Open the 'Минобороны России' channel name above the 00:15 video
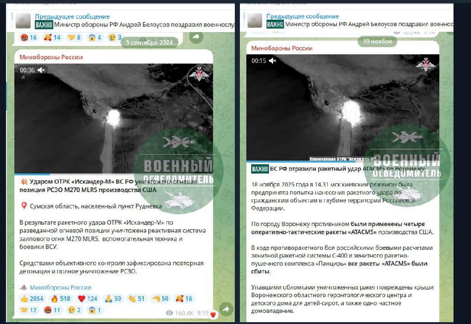This screenshot has height=324, width=471. pos(282,48)
